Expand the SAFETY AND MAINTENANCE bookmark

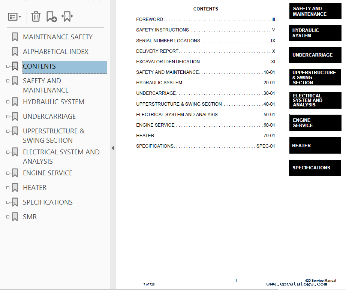coord(7,81)
